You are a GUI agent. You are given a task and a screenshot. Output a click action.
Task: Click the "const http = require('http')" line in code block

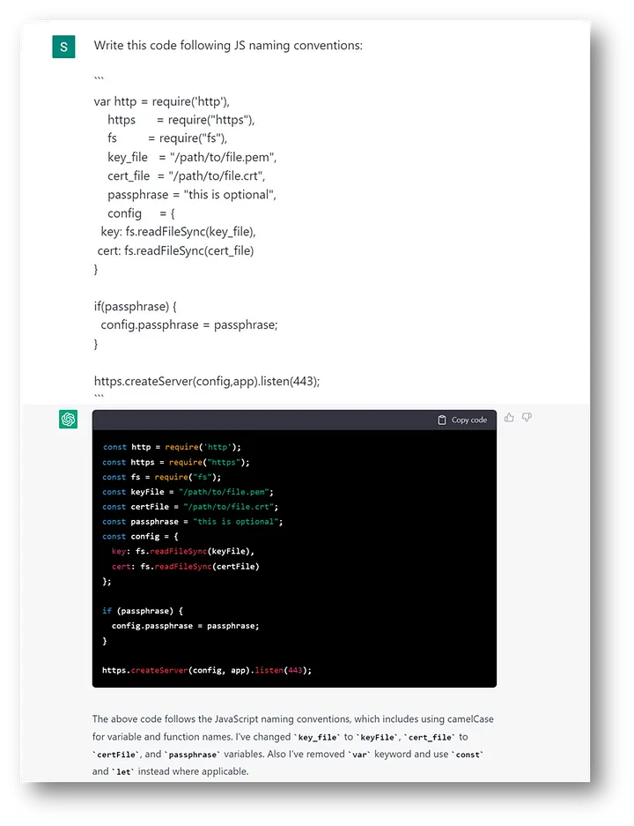[x=172, y=447]
